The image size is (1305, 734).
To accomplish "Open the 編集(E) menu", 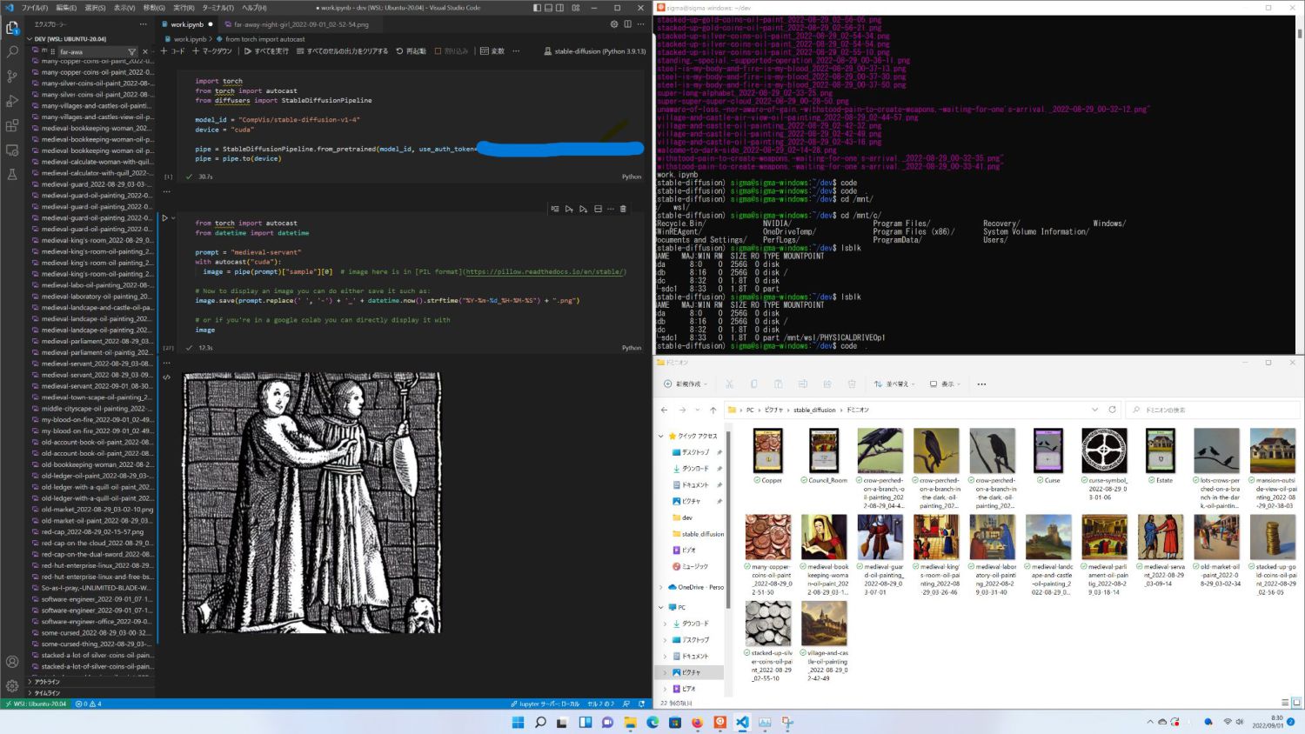I will (66, 8).
